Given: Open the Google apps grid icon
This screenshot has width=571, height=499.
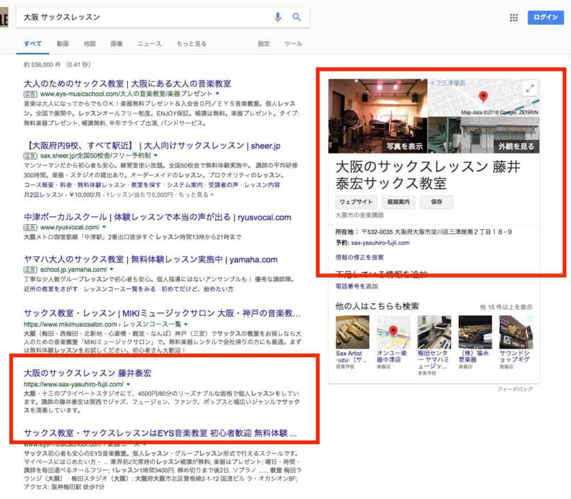Looking at the screenshot, I should 513,18.
